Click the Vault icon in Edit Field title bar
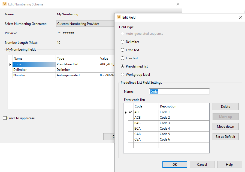Image resolution: width=245 pixels, height=172 pixels. 119,17
